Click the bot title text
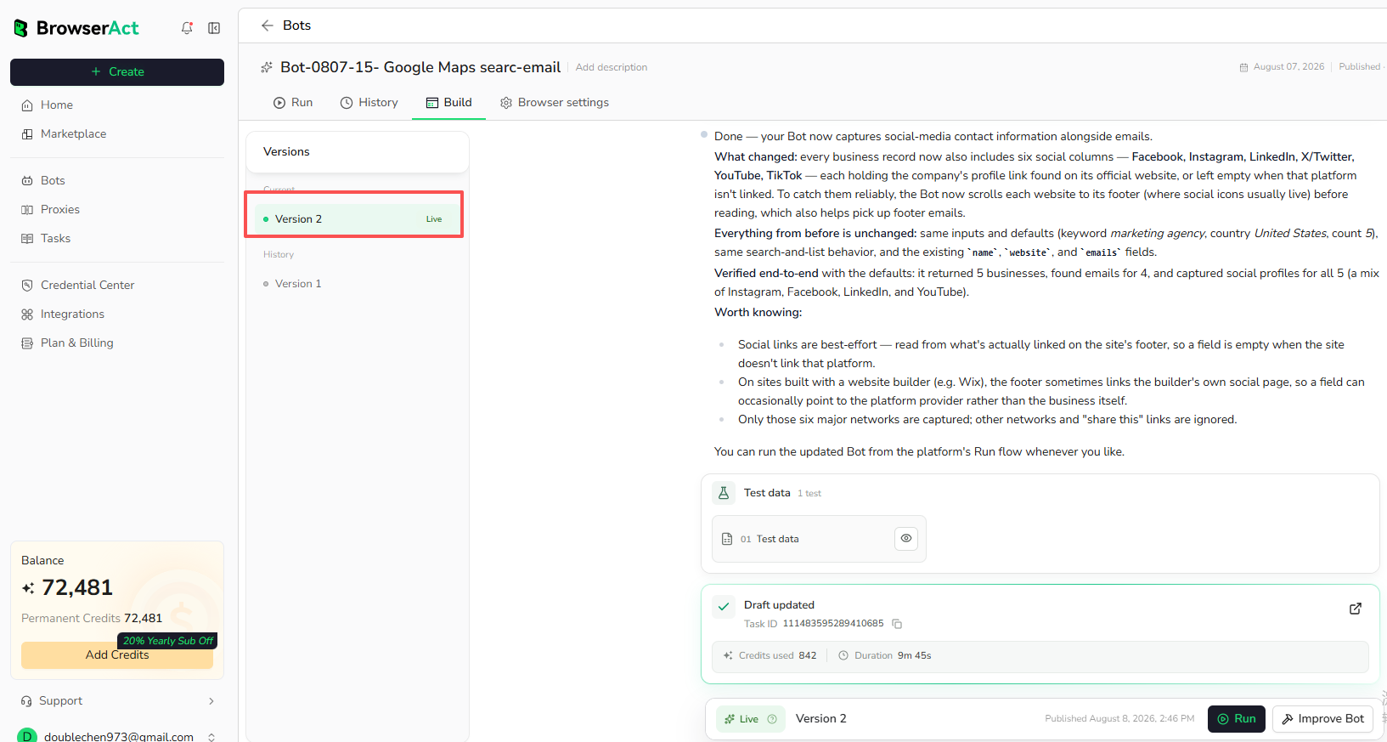 420,67
